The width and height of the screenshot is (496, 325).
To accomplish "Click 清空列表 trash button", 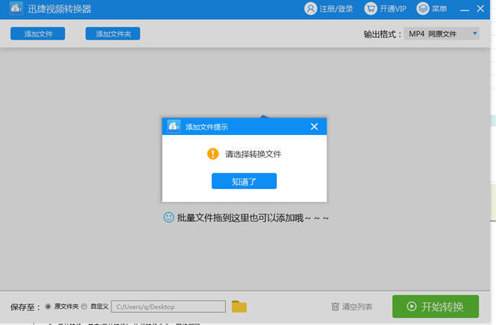I will 352,307.
